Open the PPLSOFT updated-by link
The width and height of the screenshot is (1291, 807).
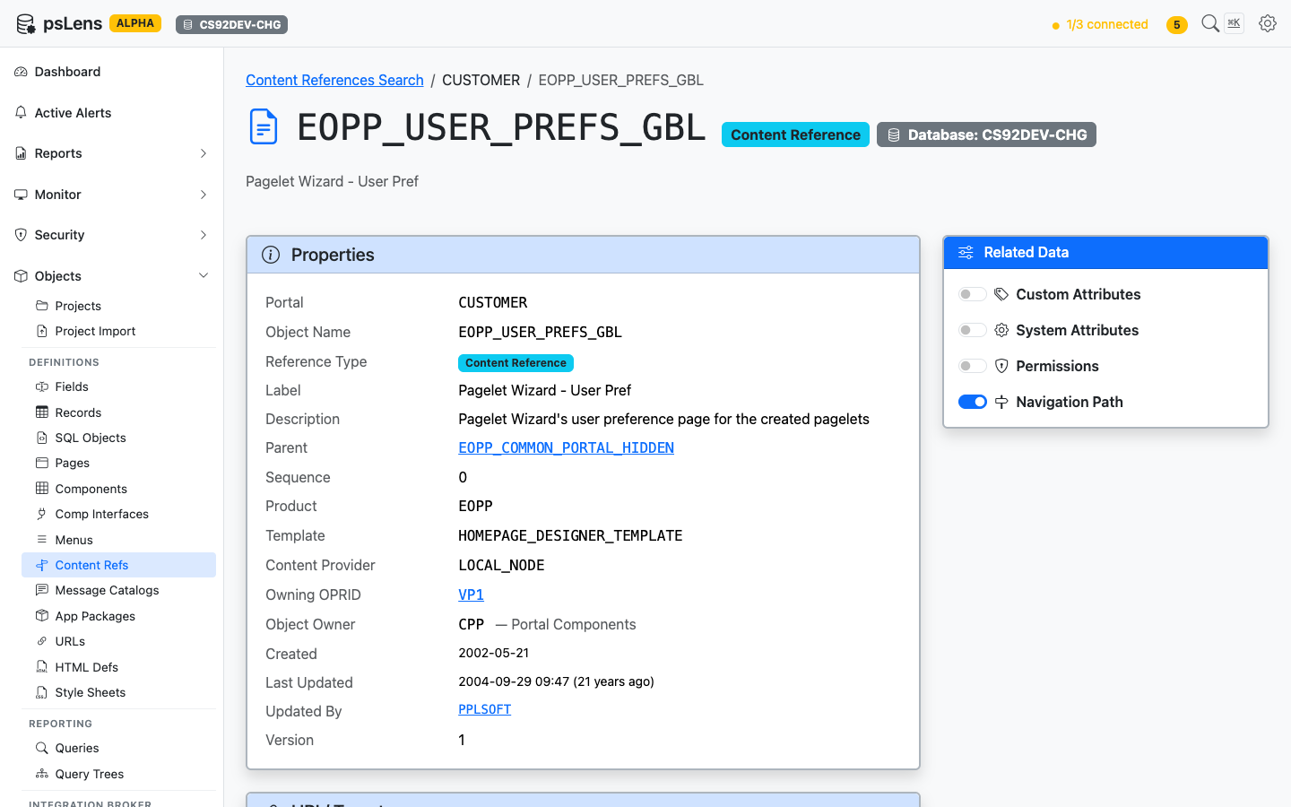click(484, 709)
